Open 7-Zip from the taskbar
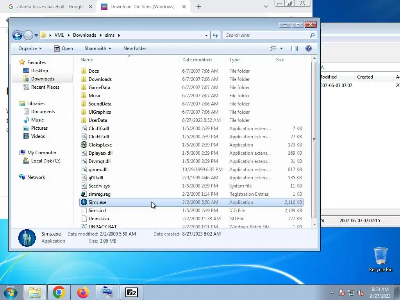 132,292
